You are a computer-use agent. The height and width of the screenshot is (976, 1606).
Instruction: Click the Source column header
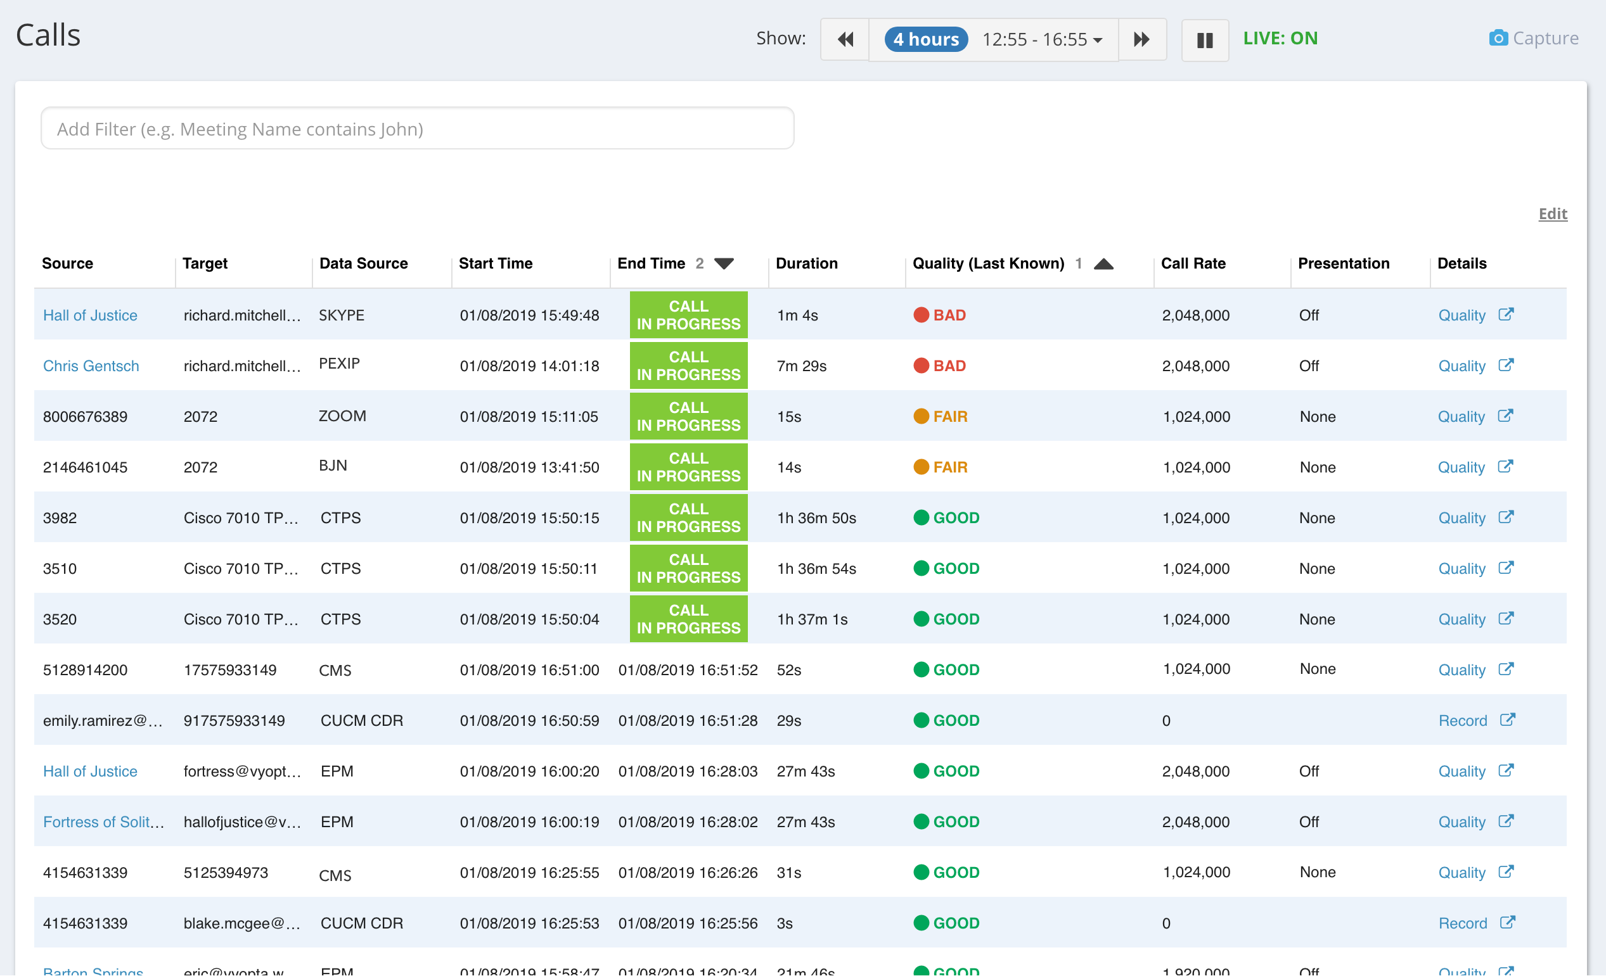point(68,263)
